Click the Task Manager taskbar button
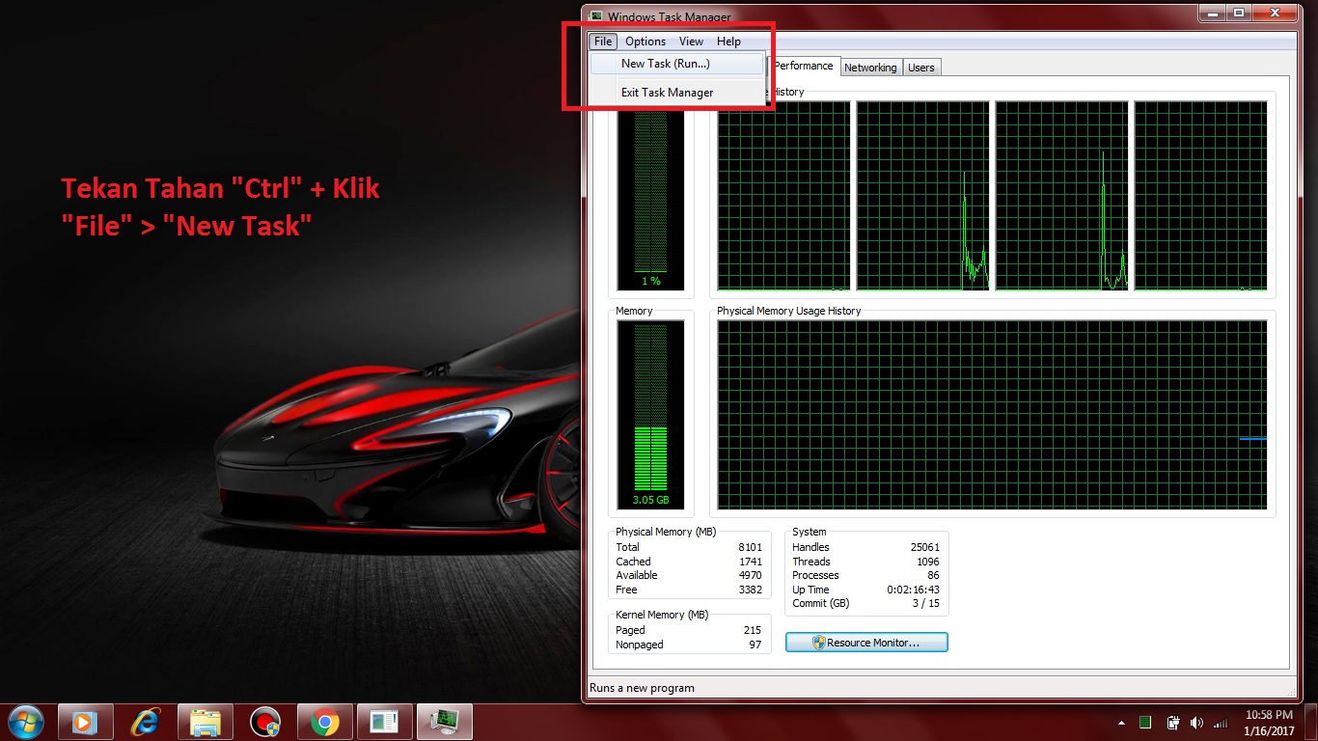Screen dimensions: 1318x741 (444, 722)
